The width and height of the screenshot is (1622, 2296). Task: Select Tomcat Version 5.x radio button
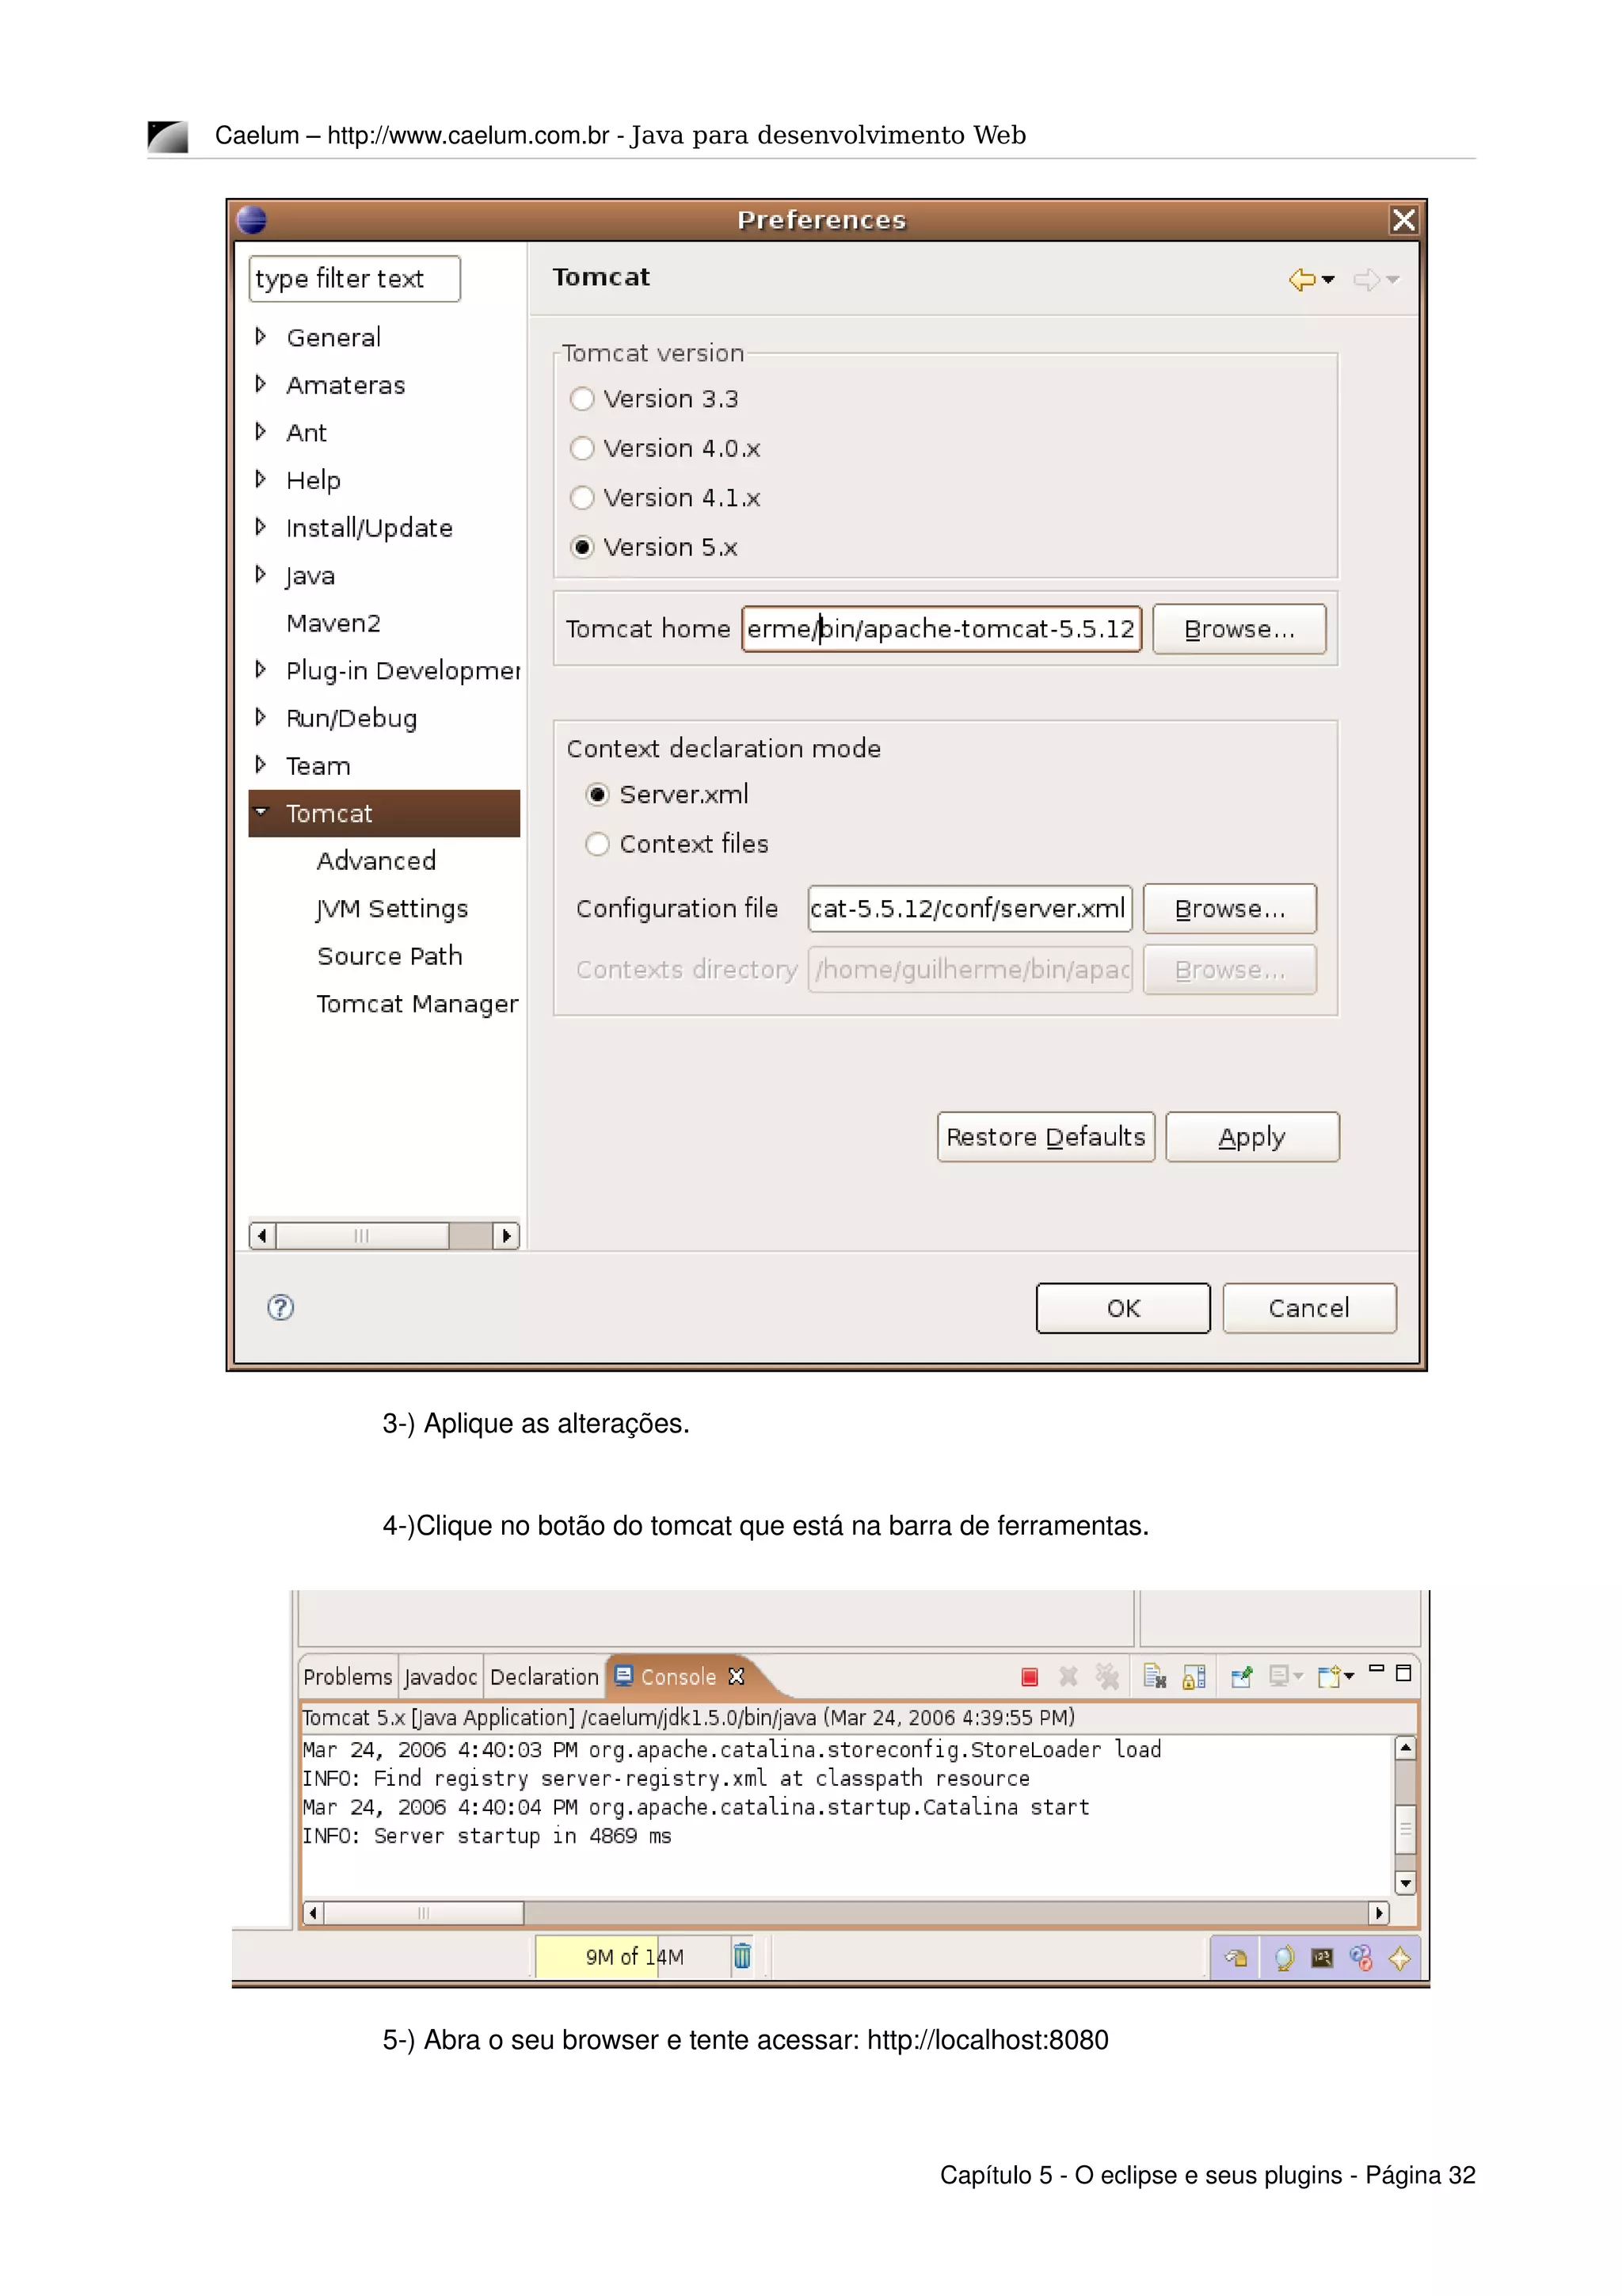point(581,547)
